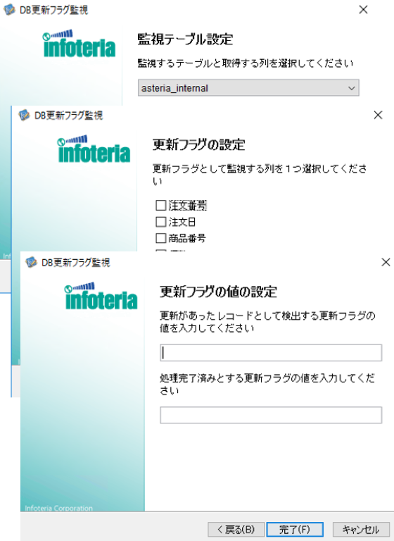Click app icon in 更新フラグの値の設定 window title
This screenshot has width=394, height=541.
coord(32,263)
